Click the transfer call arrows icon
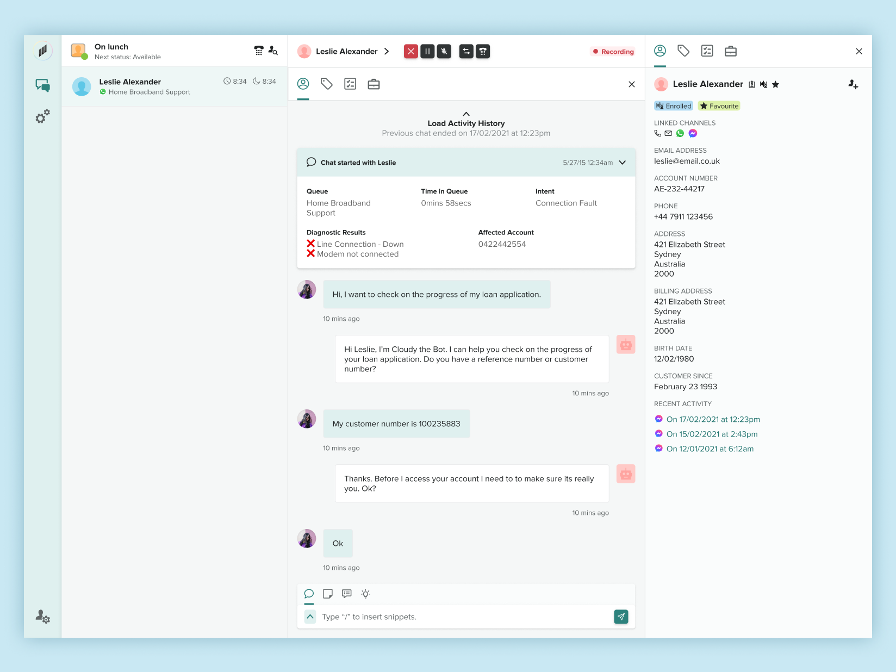896x672 pixels. coord(466,52)
